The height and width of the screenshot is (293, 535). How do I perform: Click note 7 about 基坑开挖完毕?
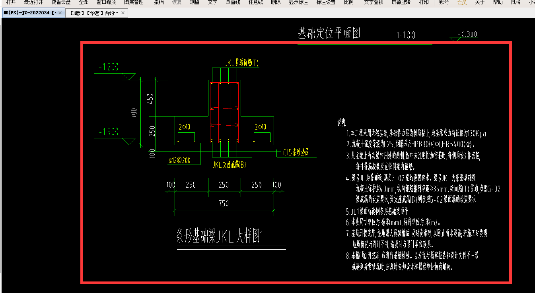coord(416,238)
